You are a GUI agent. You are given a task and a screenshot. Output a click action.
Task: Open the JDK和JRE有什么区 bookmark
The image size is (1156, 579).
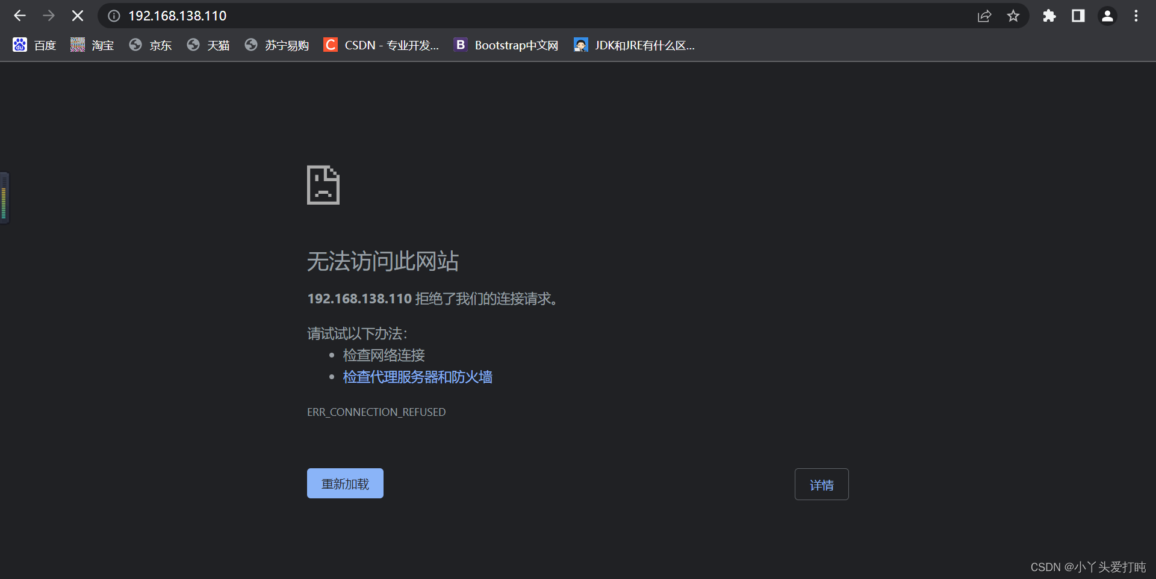(x=635, y=45)
